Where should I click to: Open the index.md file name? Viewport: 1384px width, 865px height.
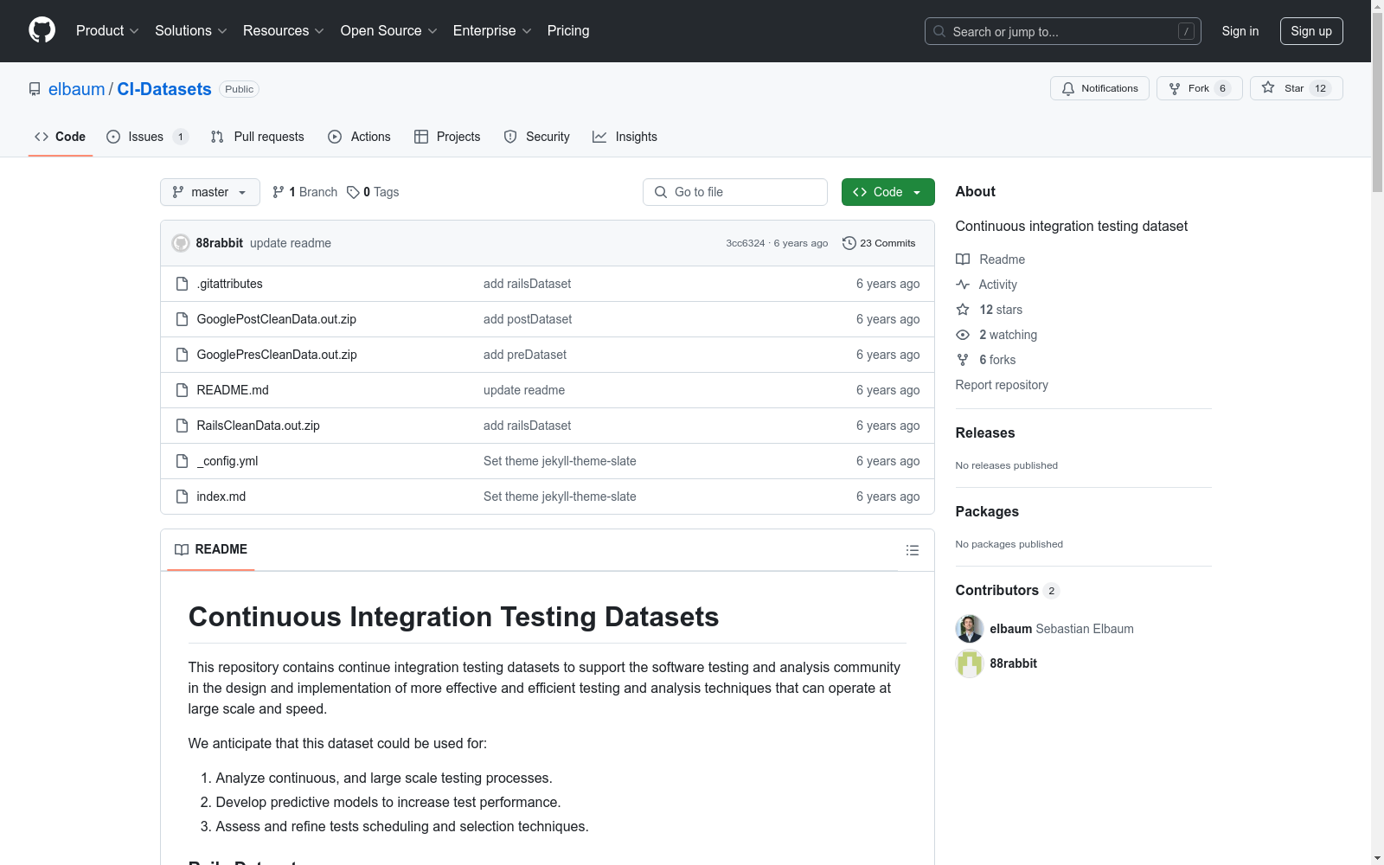point(221,497)
